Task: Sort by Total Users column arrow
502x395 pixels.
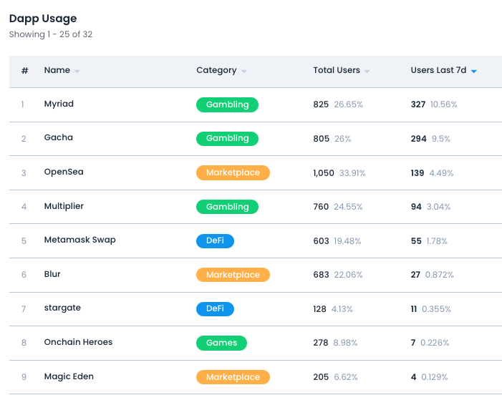Action: click(x=367, y=72)
